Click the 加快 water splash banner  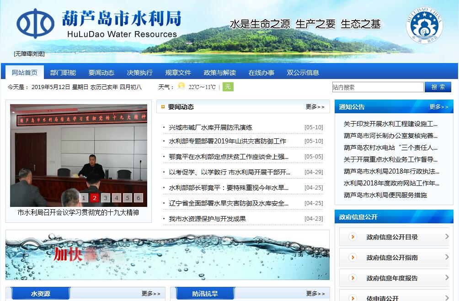click(x=167, y=254)
